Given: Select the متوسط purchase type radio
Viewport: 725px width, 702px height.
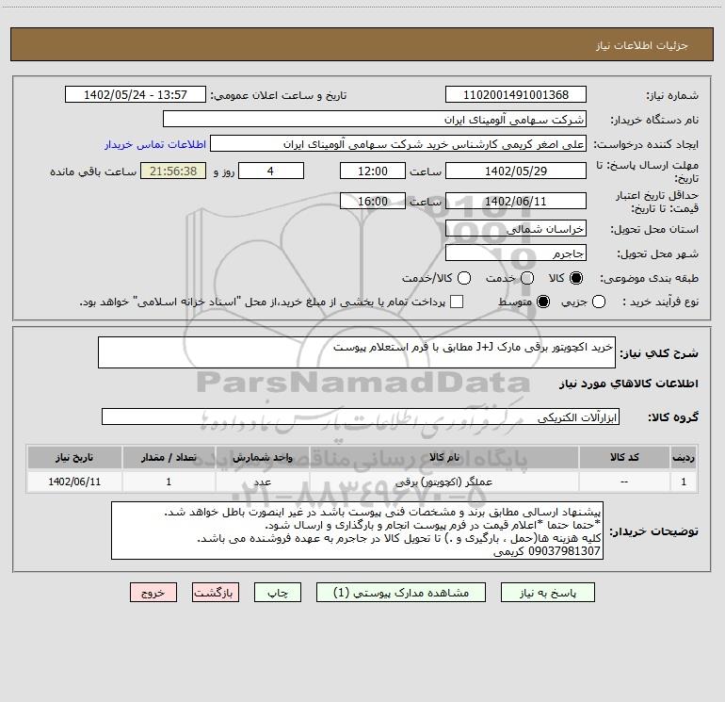Looking at the screenshot, I should coord(543,302).
